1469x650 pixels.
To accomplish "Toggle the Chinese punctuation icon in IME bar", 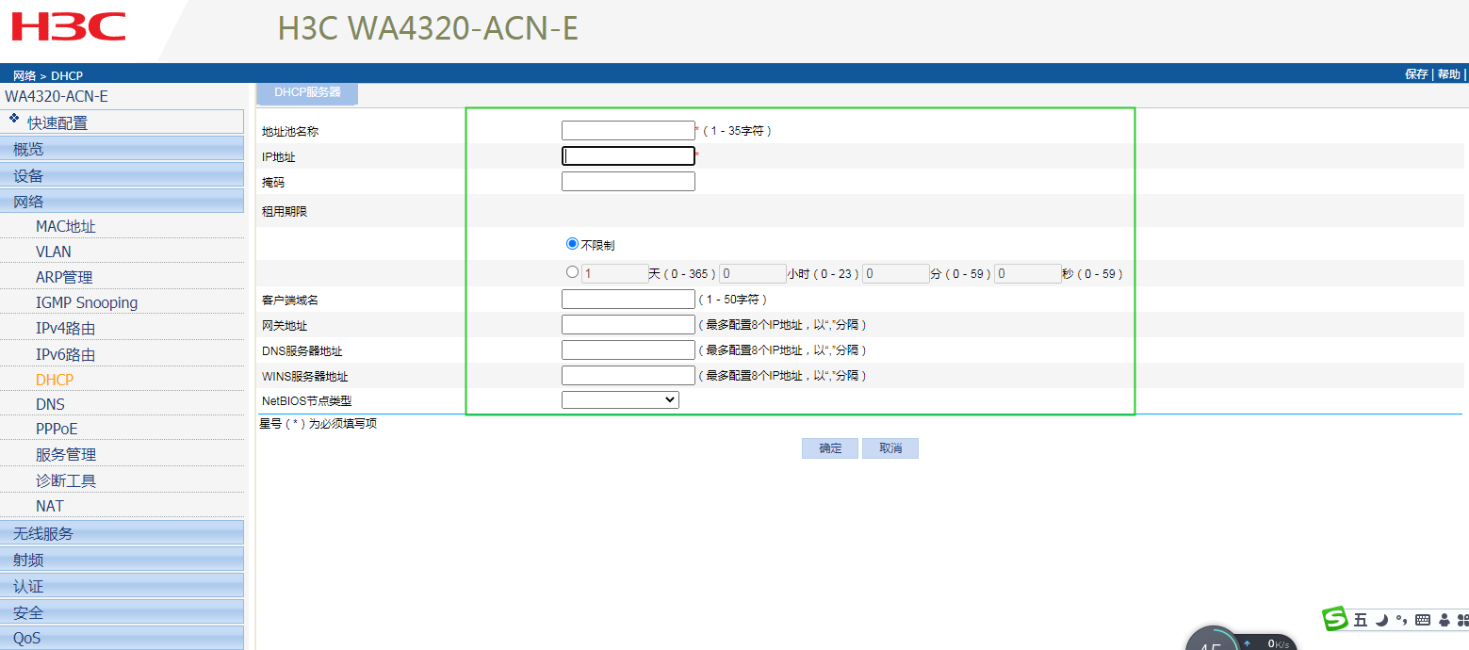I will 1401,620.
